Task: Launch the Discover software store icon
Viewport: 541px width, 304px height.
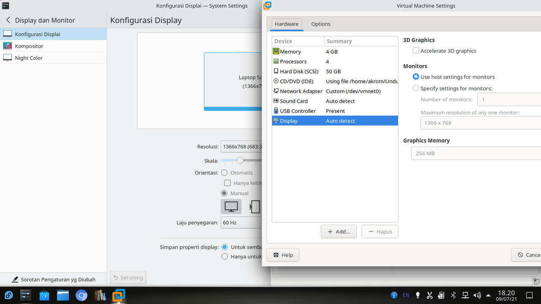Action: [44, 295]
